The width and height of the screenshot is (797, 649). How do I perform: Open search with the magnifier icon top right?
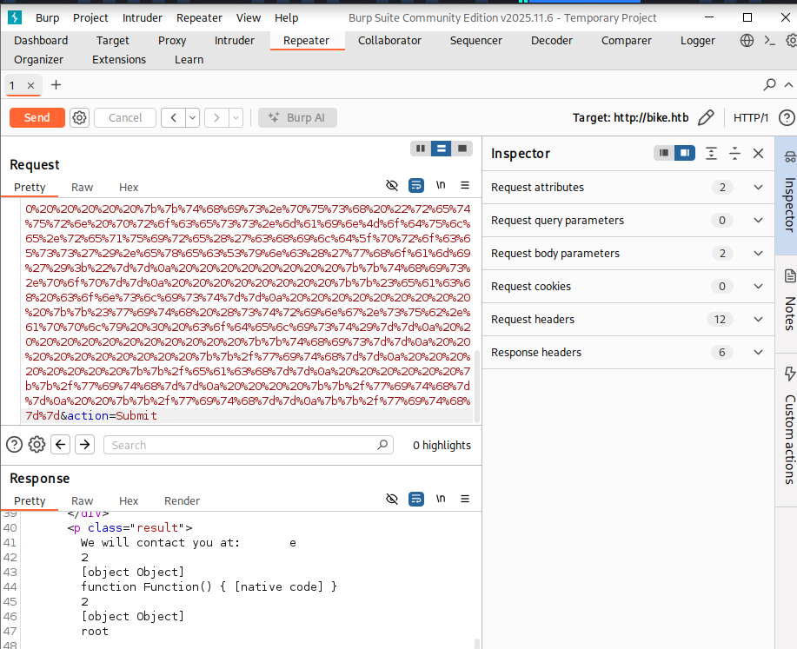768,84
